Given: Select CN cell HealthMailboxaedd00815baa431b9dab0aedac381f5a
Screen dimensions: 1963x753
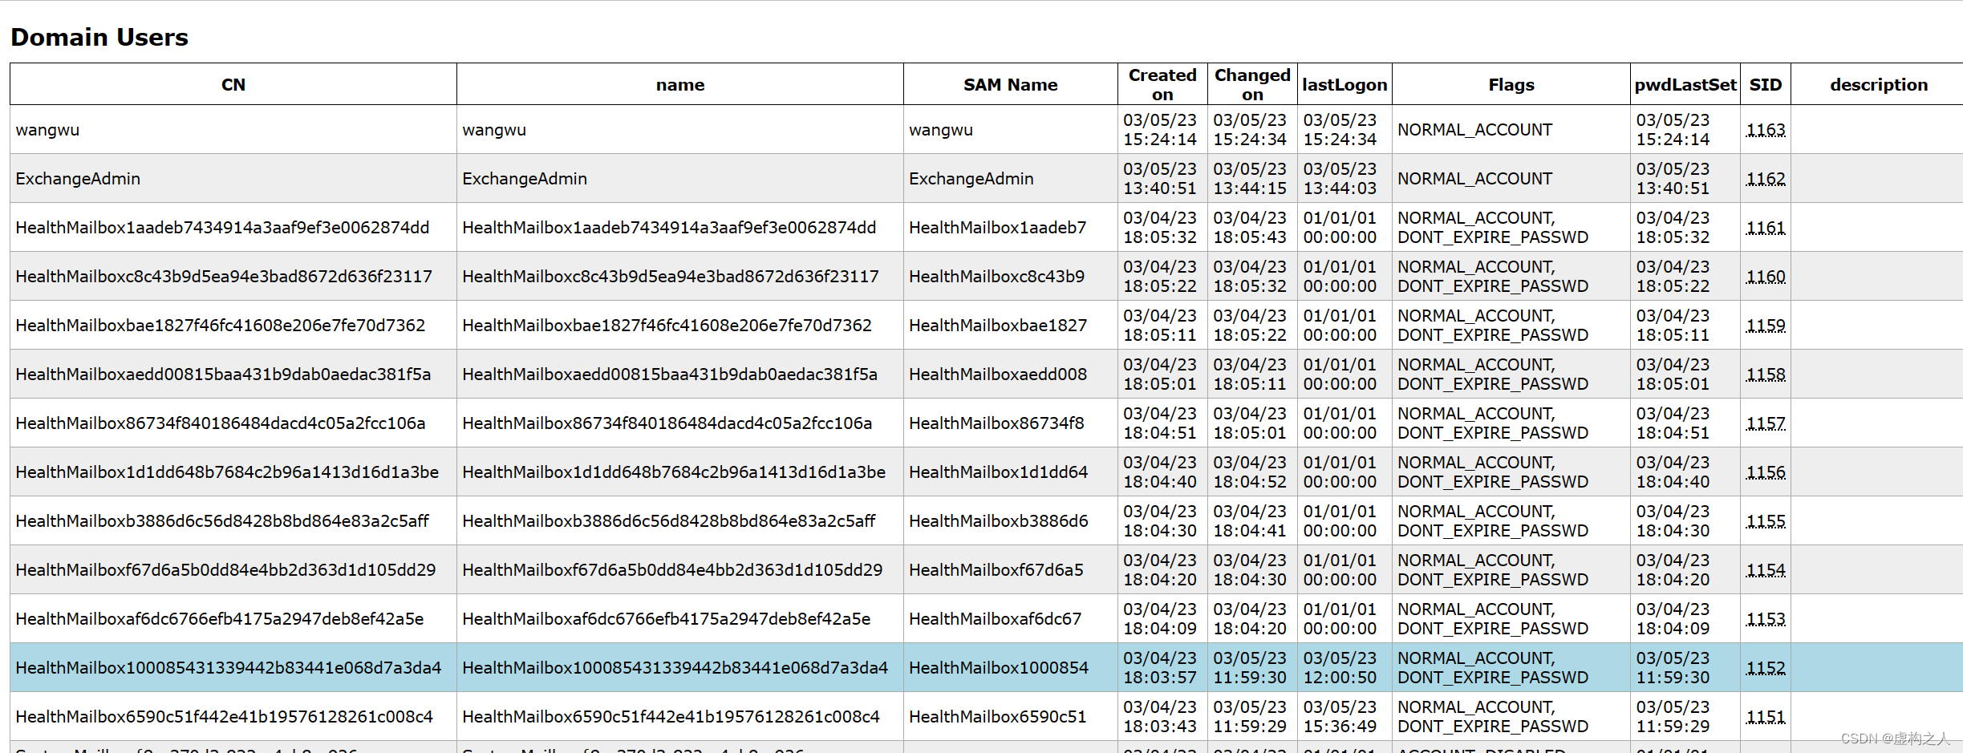Looking at the screenshot, I should [233, 374].
